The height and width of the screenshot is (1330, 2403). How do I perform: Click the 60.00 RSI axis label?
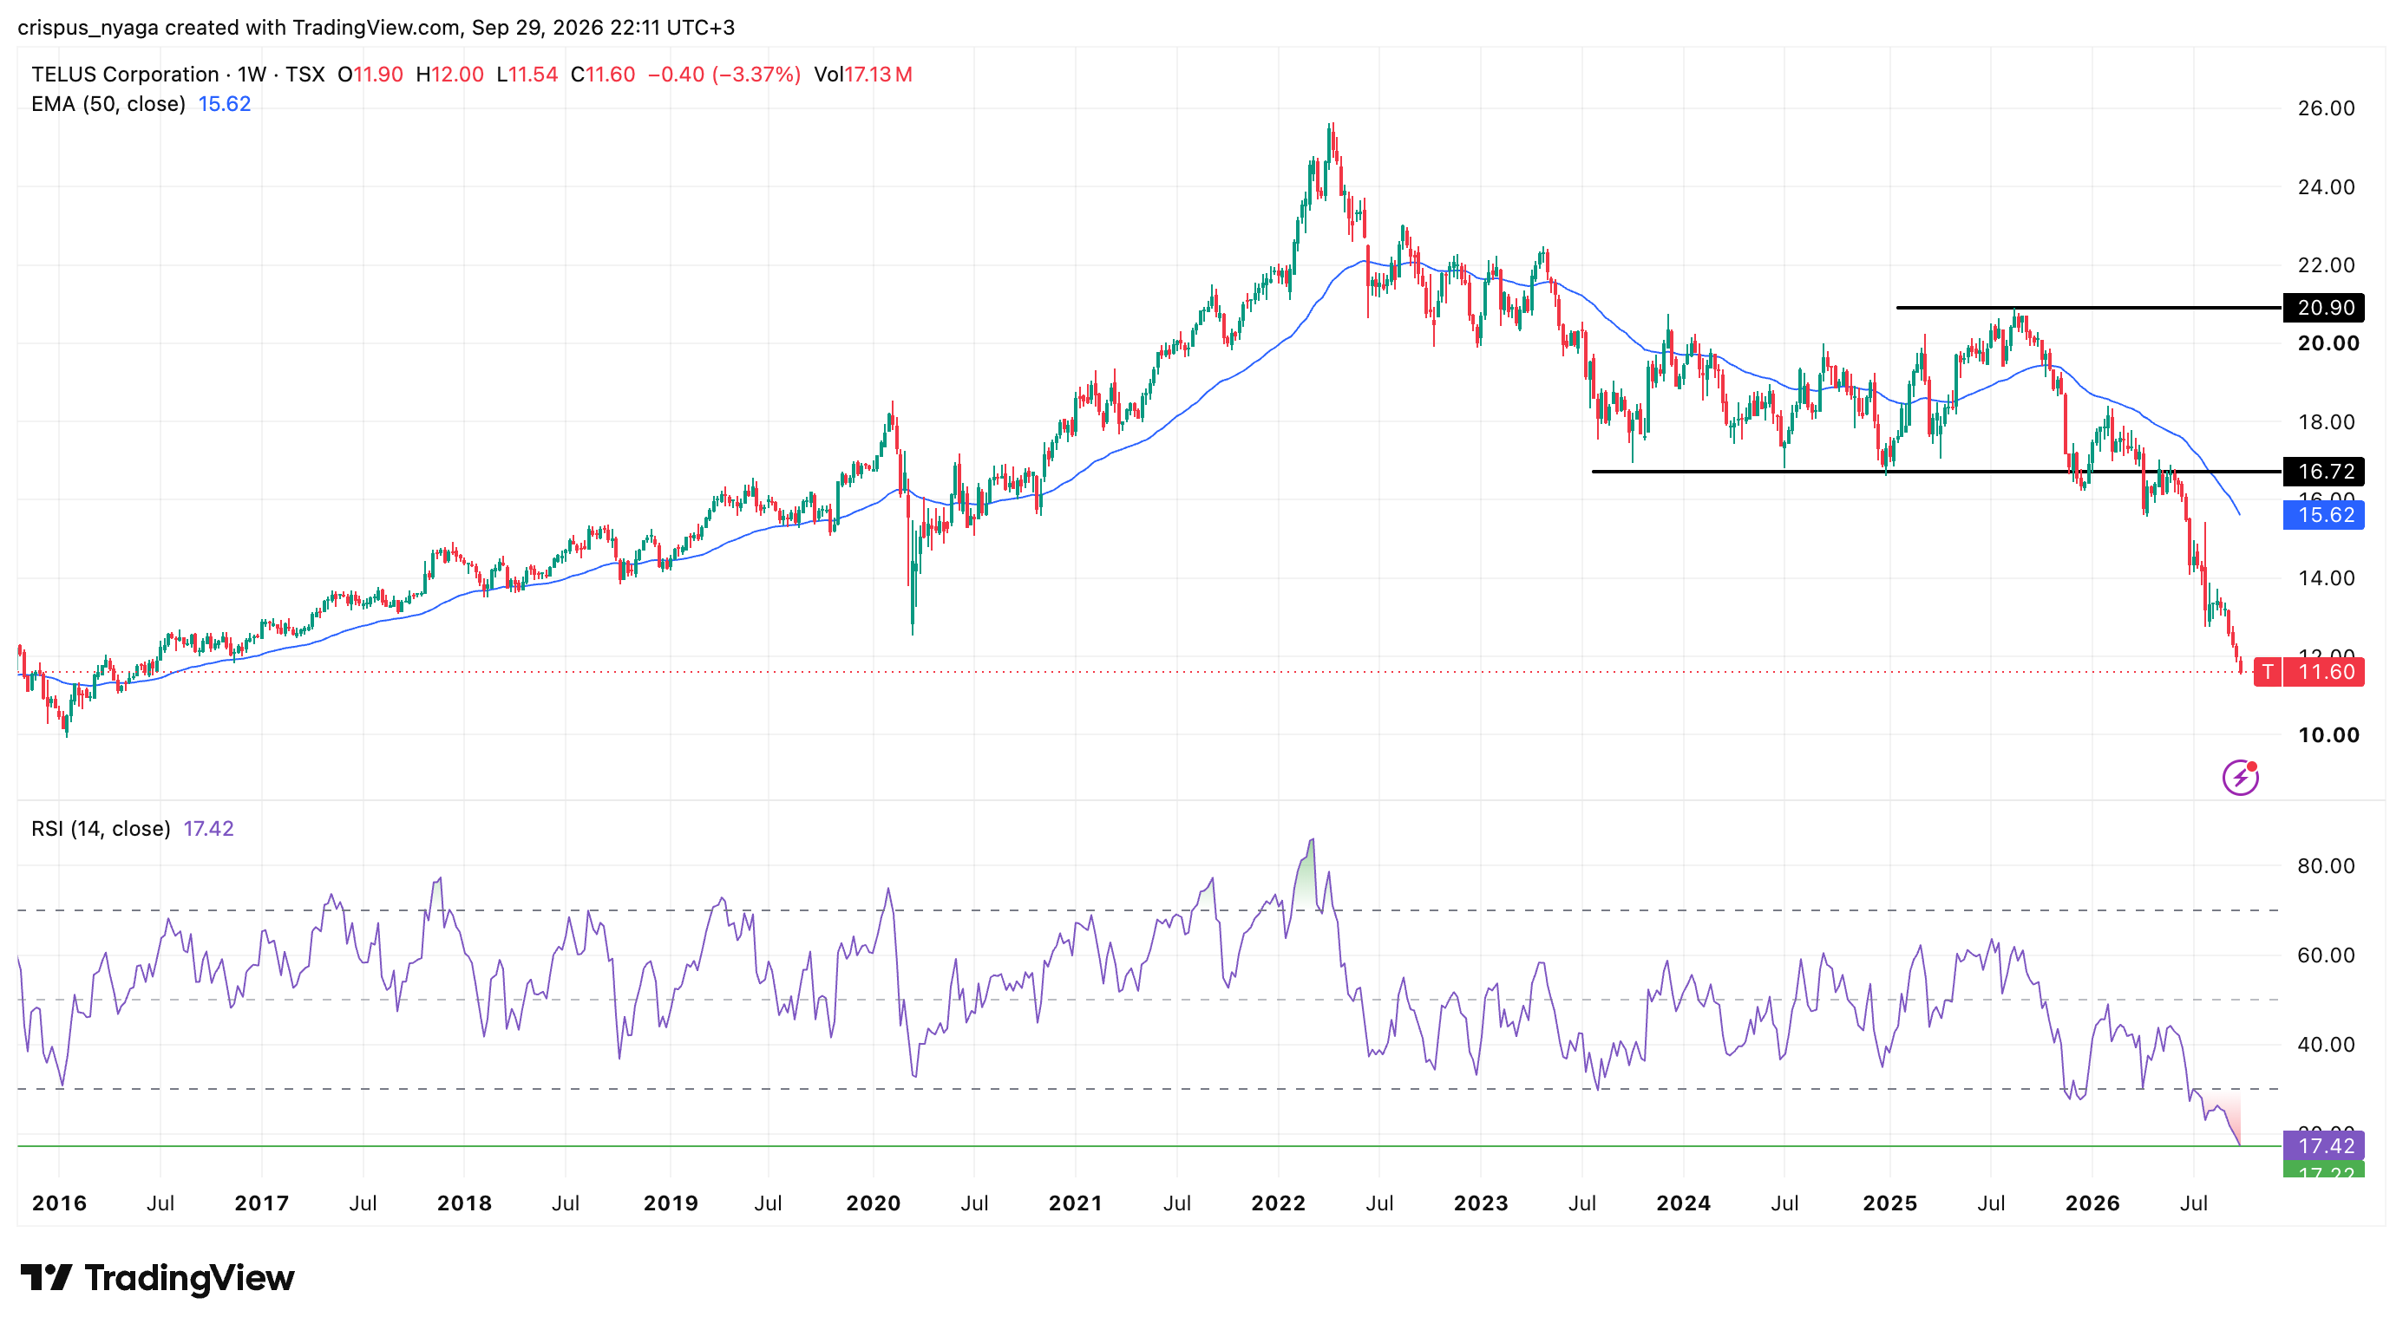coord(2326,955)
